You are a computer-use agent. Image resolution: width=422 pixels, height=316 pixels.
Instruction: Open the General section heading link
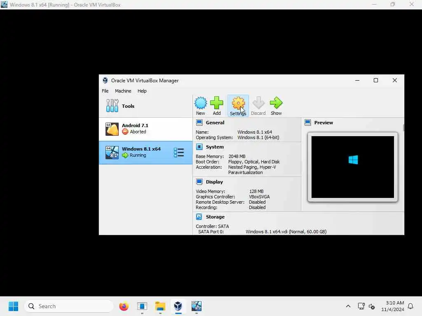point(215,123)
